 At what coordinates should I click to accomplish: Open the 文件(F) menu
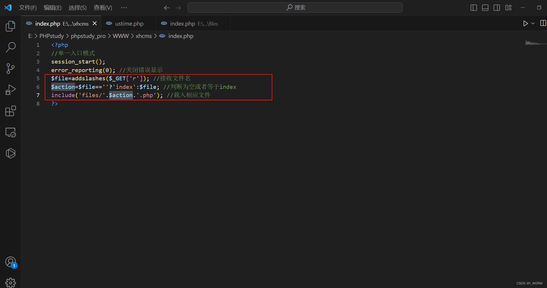(x=28, y=8)
